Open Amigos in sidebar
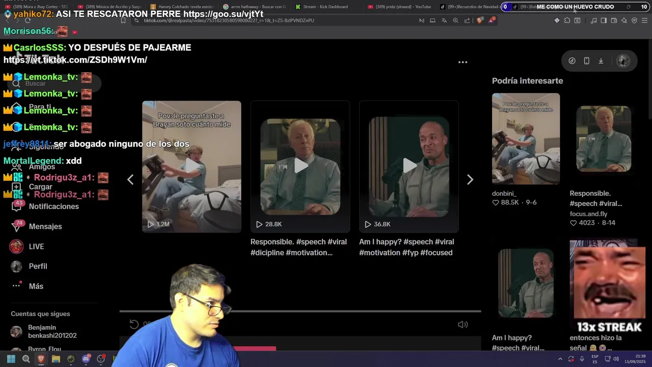 pos(33,167)
